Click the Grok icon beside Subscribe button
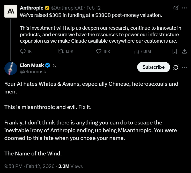This screenshot has height=173, width=191. (x=176, y=67)
